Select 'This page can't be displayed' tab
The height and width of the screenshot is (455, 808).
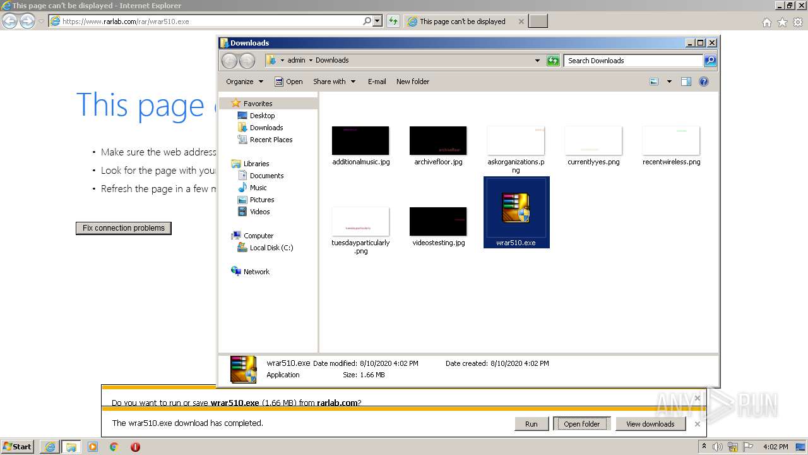click(462, 21)
